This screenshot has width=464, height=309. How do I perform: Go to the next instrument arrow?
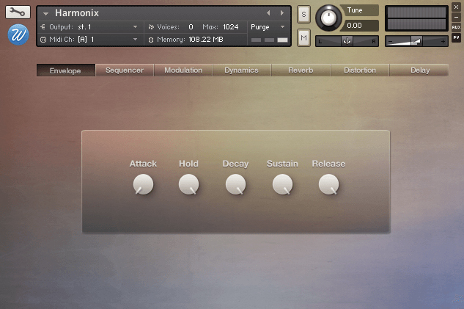point(282,12)
